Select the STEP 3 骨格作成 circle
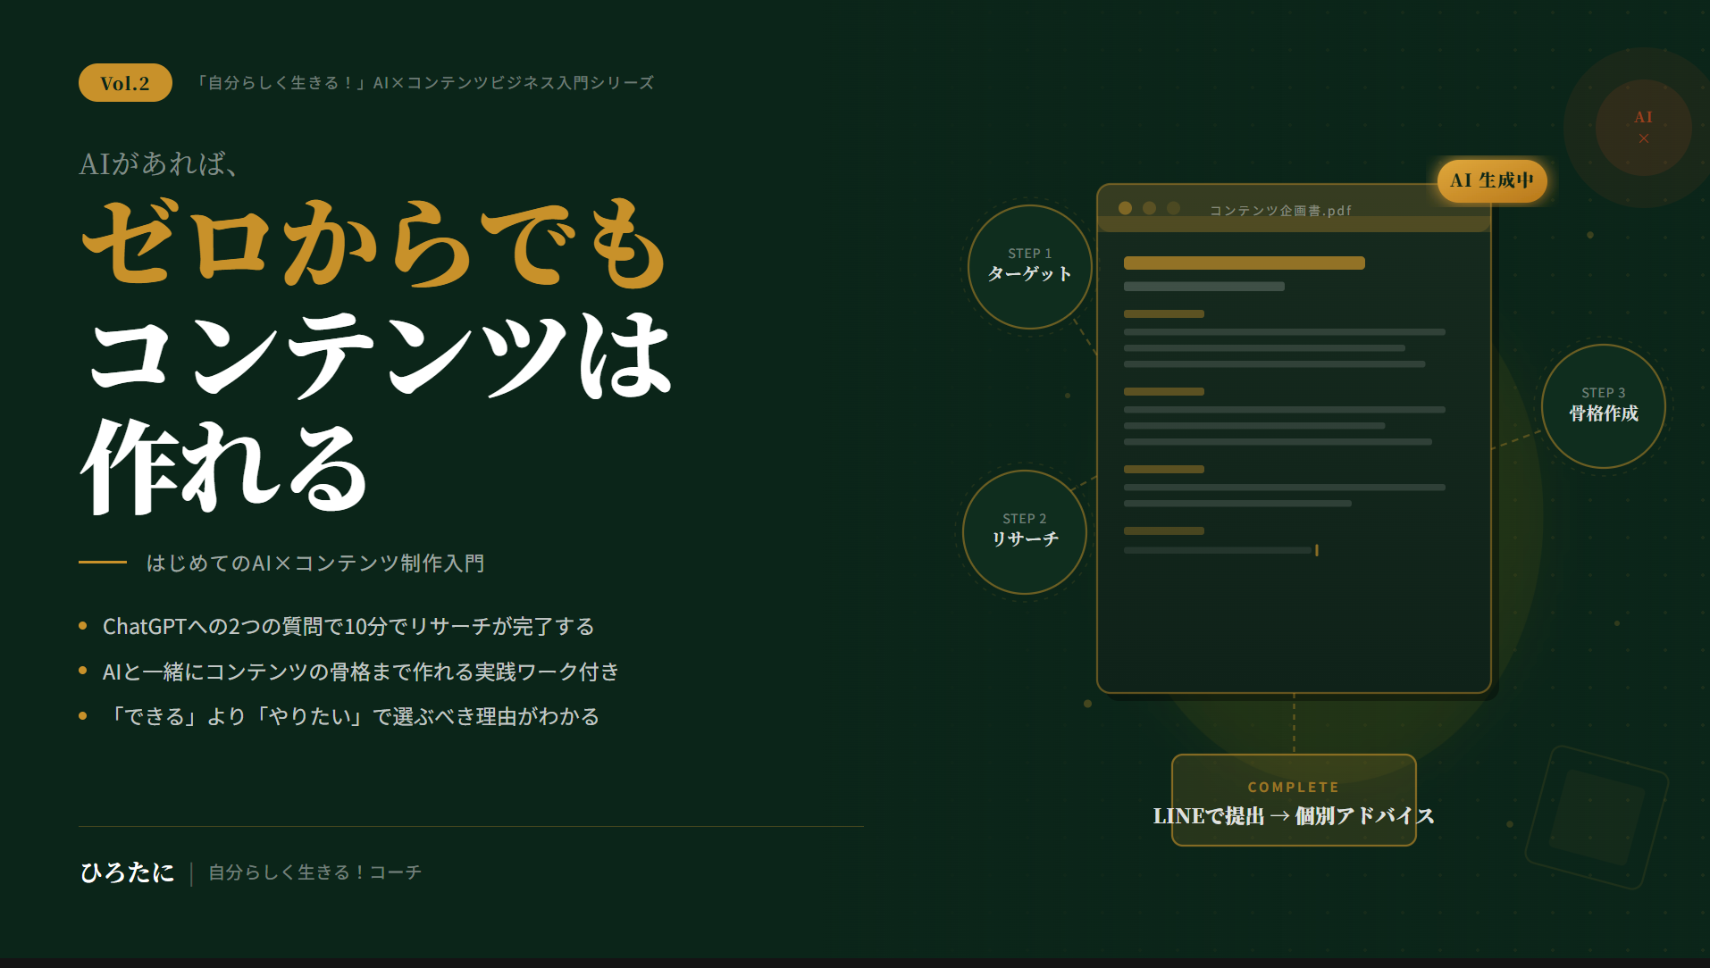The width and height of the screenshot is (1710, 968). point(1604,406)
